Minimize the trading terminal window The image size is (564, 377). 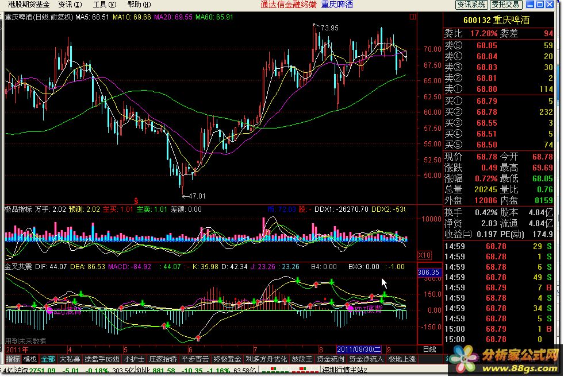pyautogui.click(x=530, y=5)
